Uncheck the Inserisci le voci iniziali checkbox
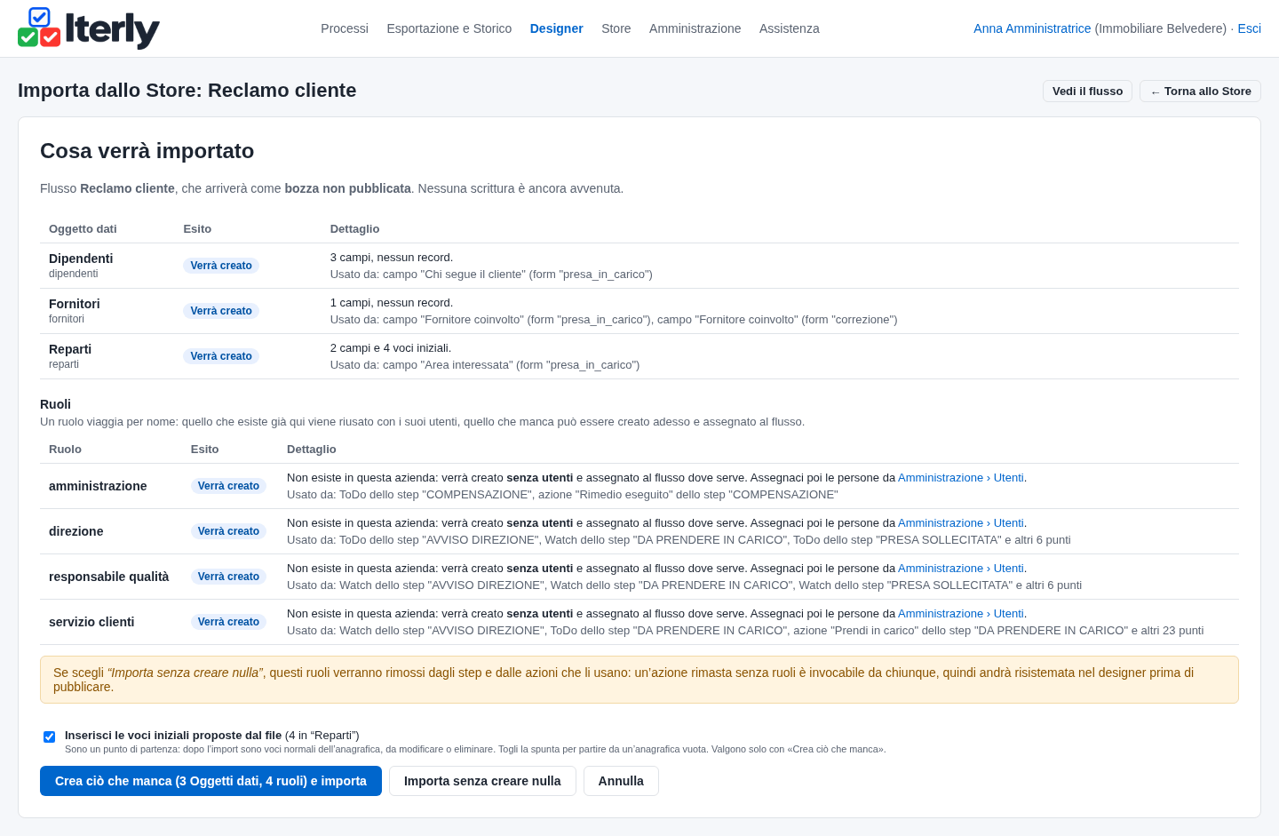This screenshot has height=836, width=1279. pos(50,736)
